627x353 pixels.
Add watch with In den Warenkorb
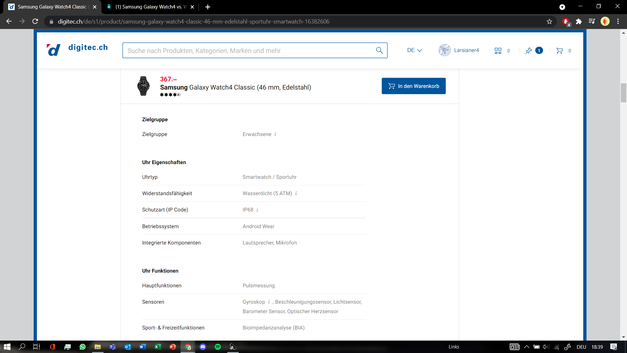[413, 86]
